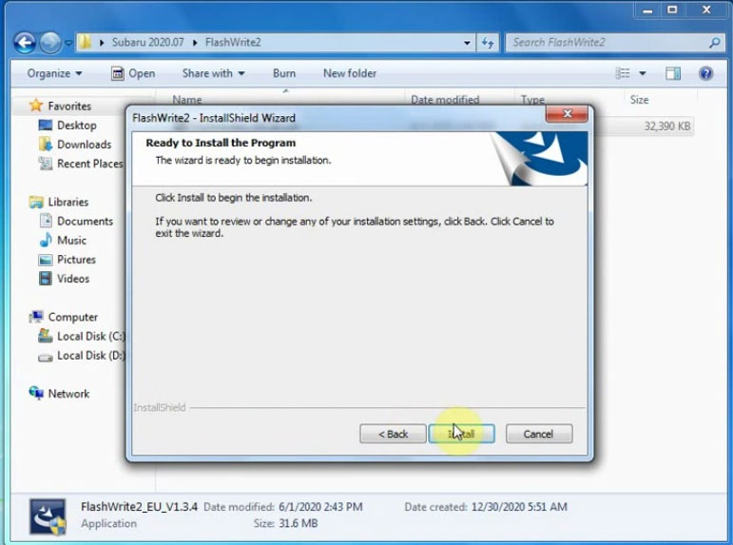Image resolution: width=733 pixels, height=545 pixels.
Task: Select Computer in the navigation pane
Action: pos(73,317)
